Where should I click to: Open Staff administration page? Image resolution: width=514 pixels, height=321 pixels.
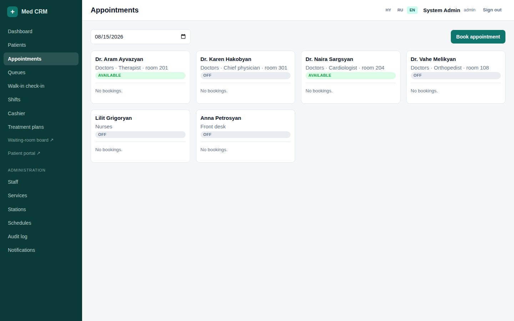tap(41, 182)
